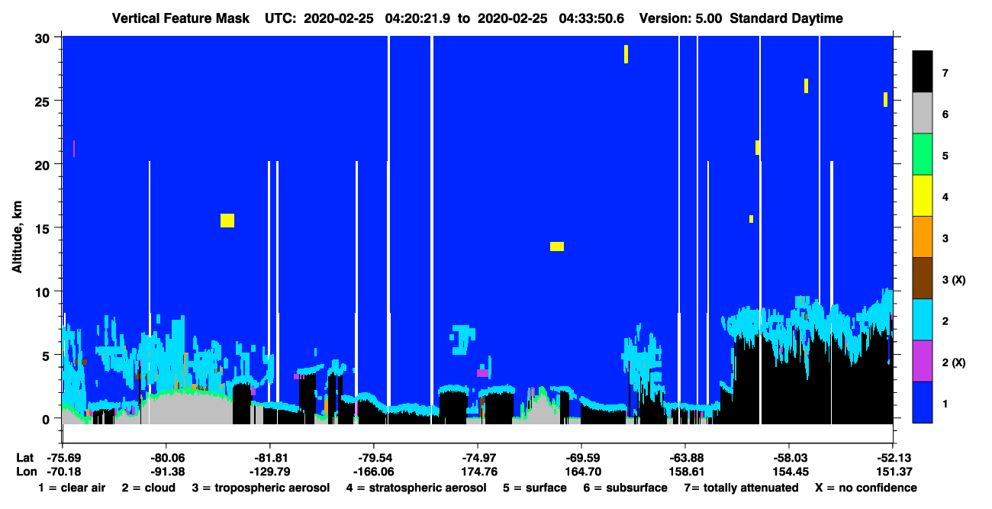Click the yellow stratospheric aerosol legend swatch

[923, 196]
